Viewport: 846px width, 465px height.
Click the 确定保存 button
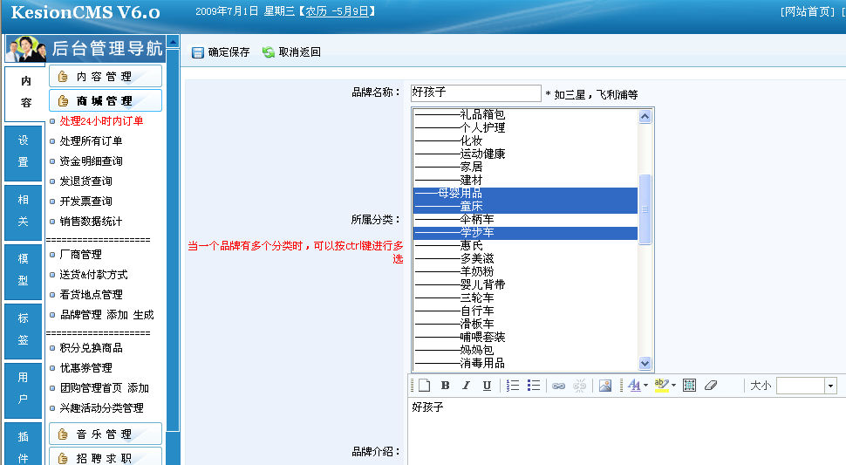coord(222,52)
